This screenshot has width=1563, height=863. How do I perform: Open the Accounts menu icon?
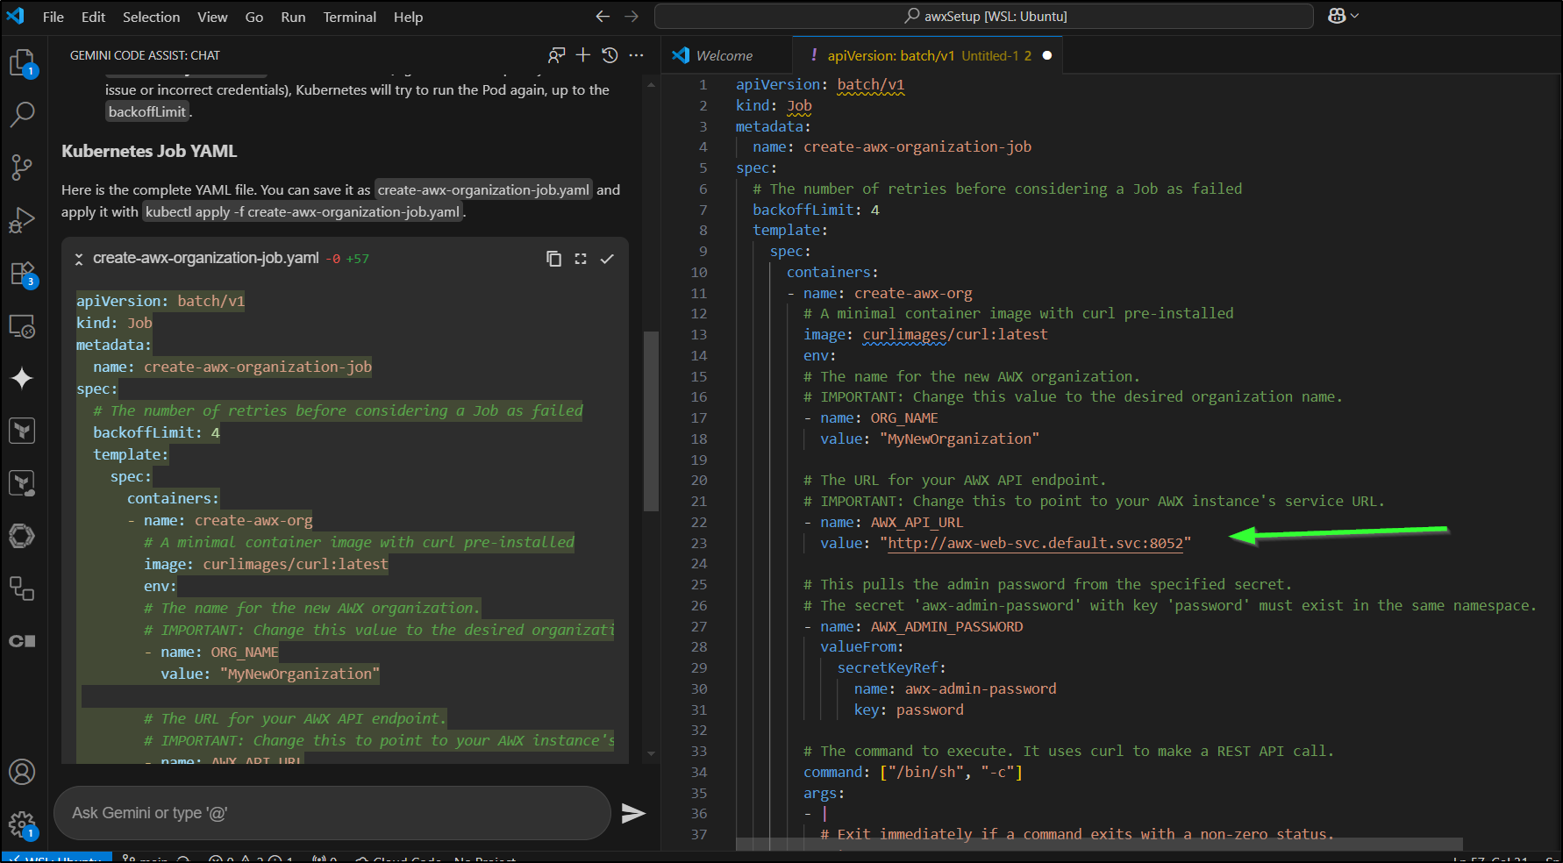[22, 772]
